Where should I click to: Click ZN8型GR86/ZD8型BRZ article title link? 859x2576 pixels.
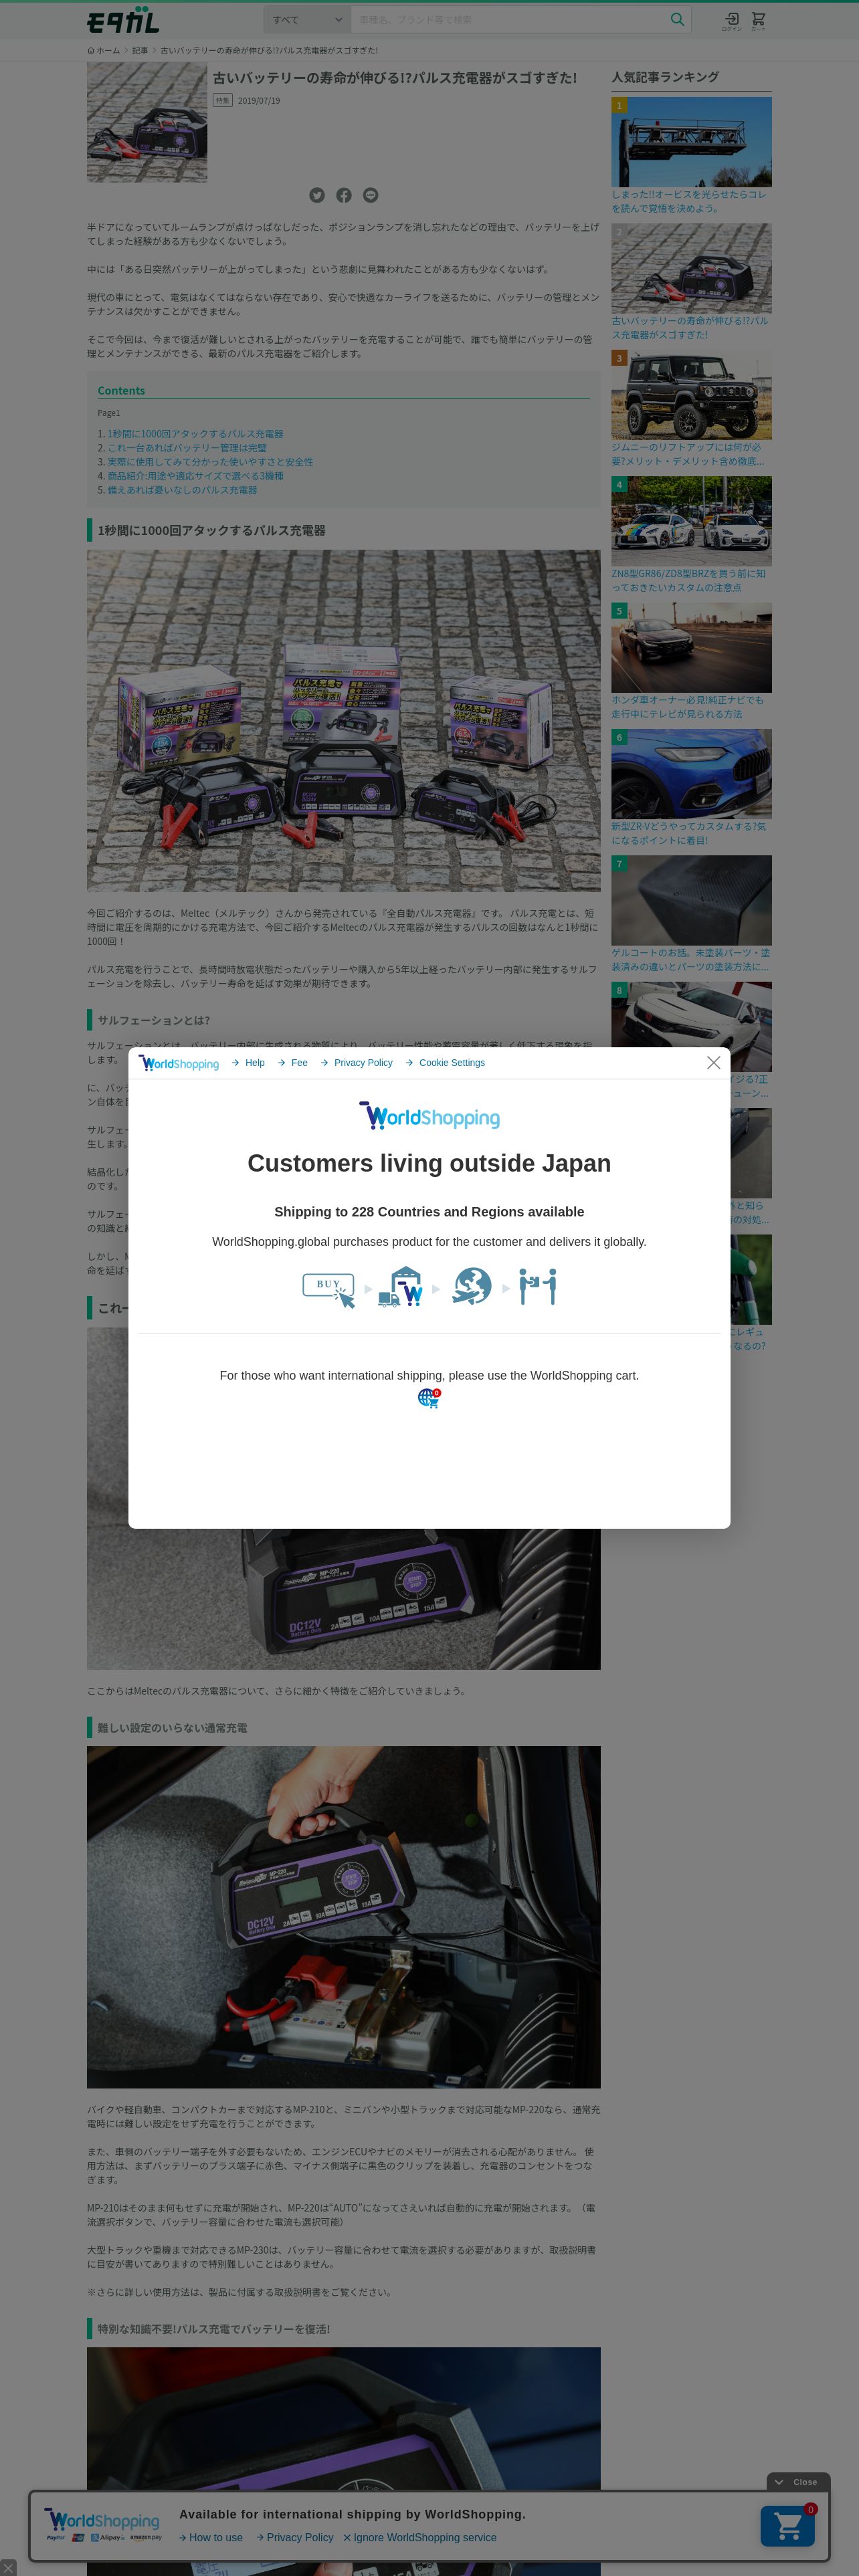(689, 580)
